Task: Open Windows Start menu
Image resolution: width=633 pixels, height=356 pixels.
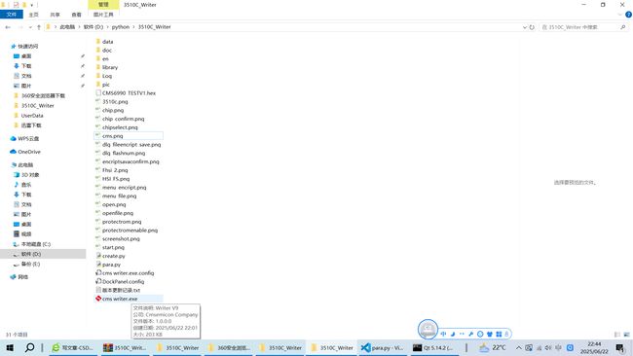Action: click(x=10, y=347)
